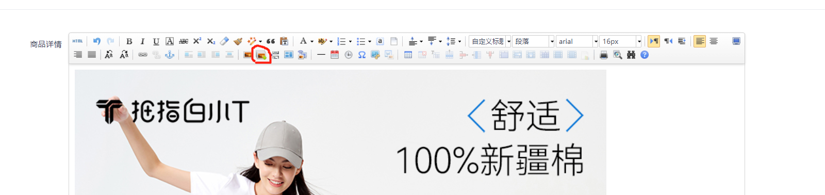This screenshot has width=825, height=195.
Task: Click the single image upload icon
Action: pyautogui.click(x=248, y=55)
